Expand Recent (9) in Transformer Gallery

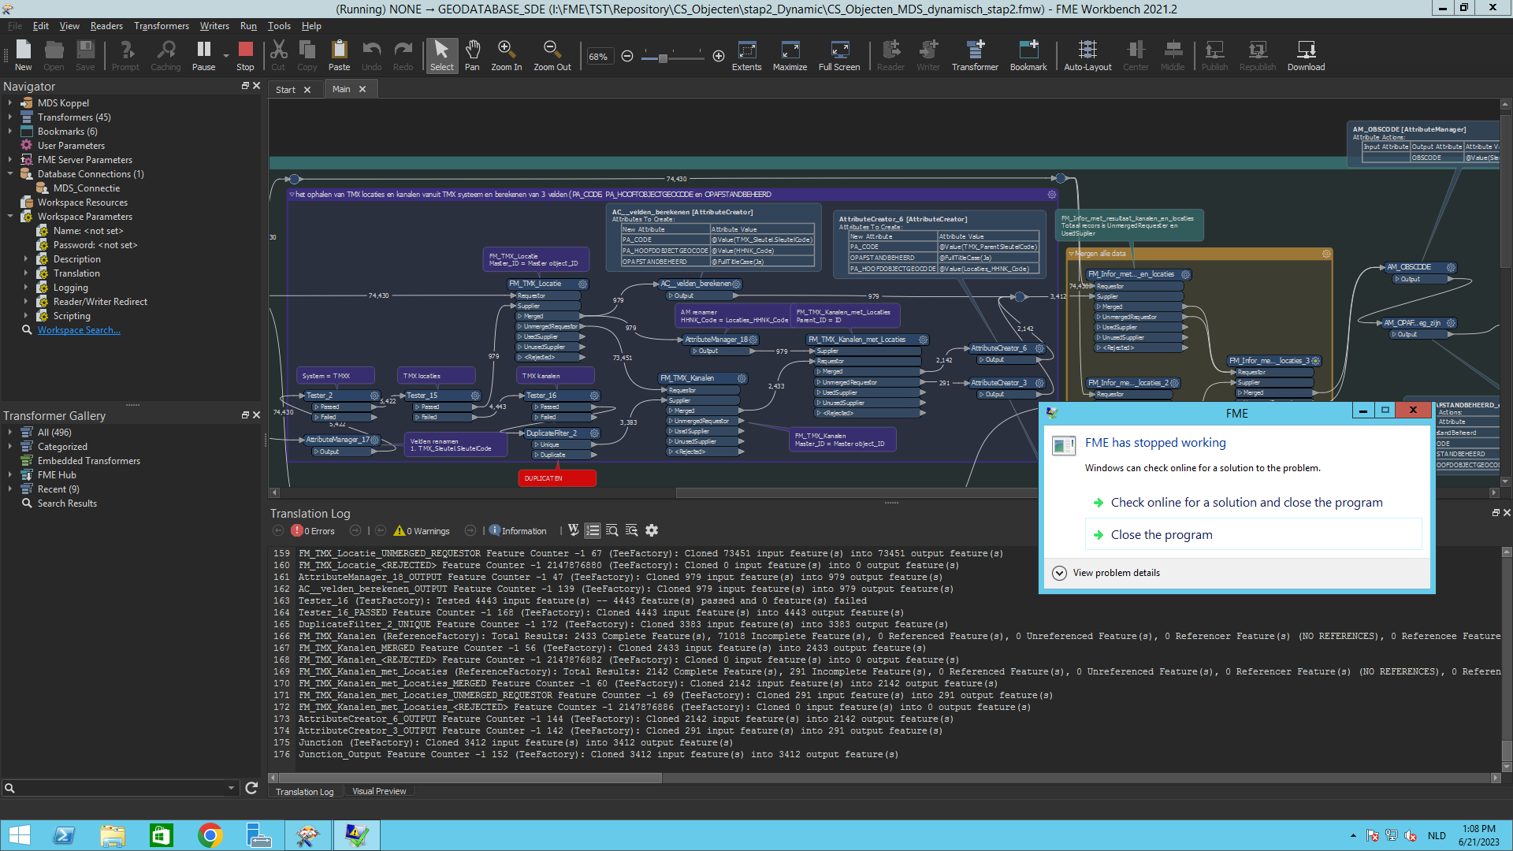click(x=10, y=489)
